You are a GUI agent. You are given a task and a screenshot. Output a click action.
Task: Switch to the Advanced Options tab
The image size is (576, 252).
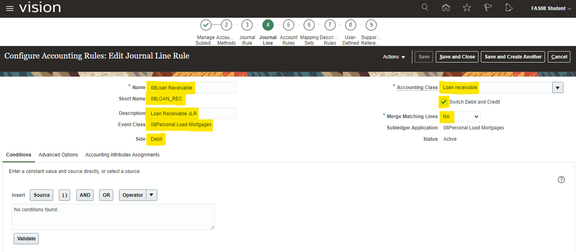click(58, 155)
